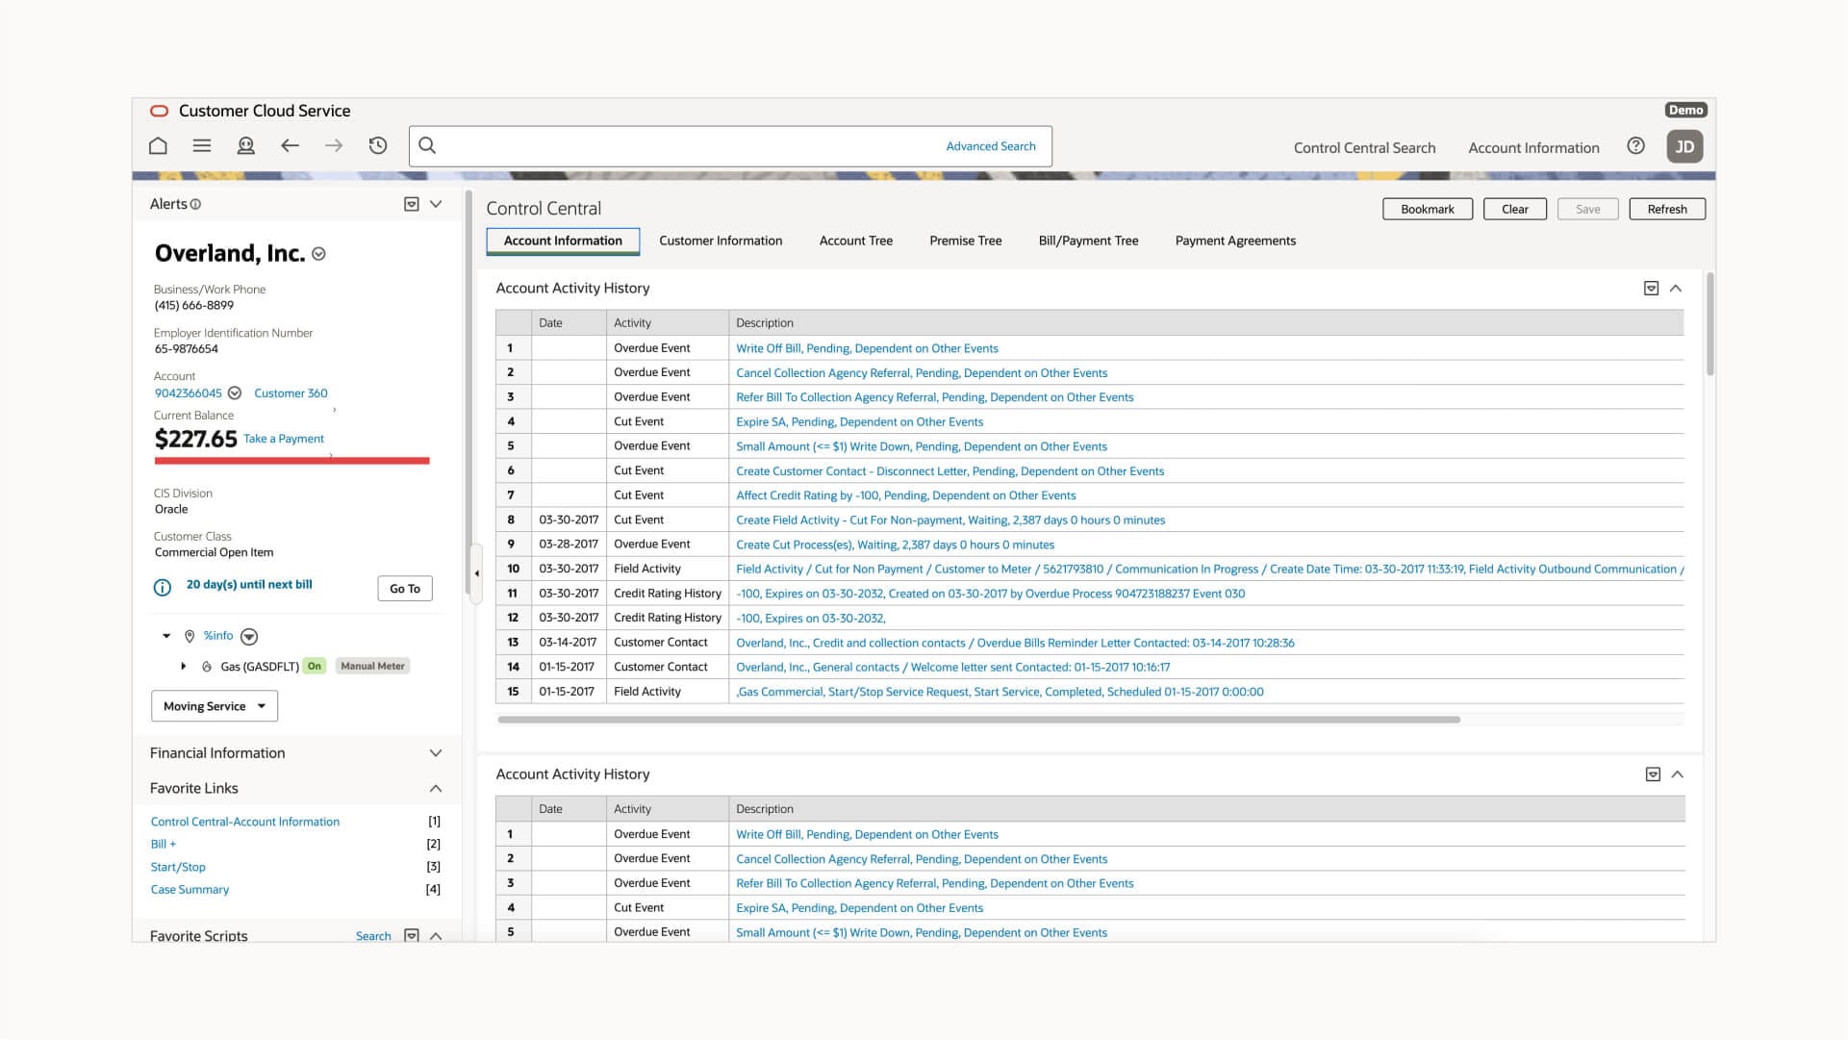Click the info icon beside Alerts
The height and width of the screenshot is (1040, 1848).
pyautogui.click(x=196, y=205)
